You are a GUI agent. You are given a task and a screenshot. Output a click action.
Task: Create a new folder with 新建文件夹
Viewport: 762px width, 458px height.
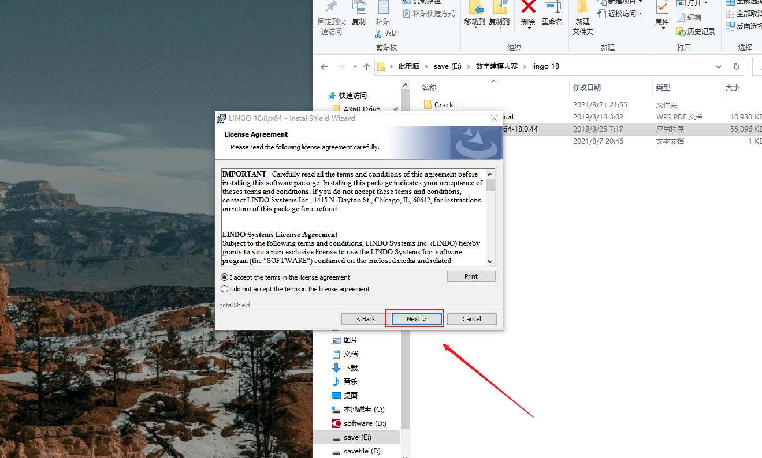[x=583, y=17]
